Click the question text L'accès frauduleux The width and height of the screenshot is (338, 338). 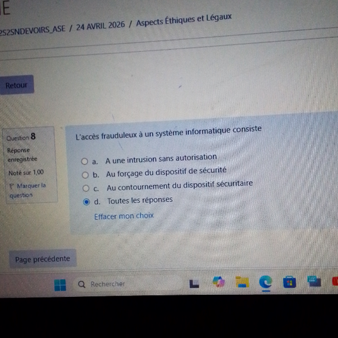[x=168, y=132]
